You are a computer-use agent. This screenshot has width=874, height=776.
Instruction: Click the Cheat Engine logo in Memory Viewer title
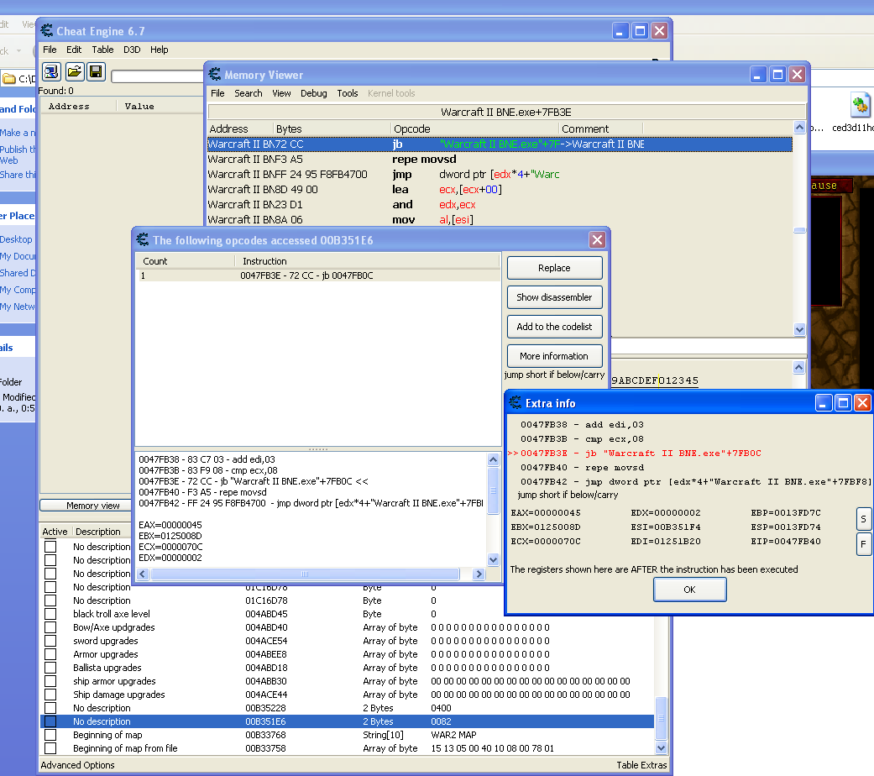point(216,75)
